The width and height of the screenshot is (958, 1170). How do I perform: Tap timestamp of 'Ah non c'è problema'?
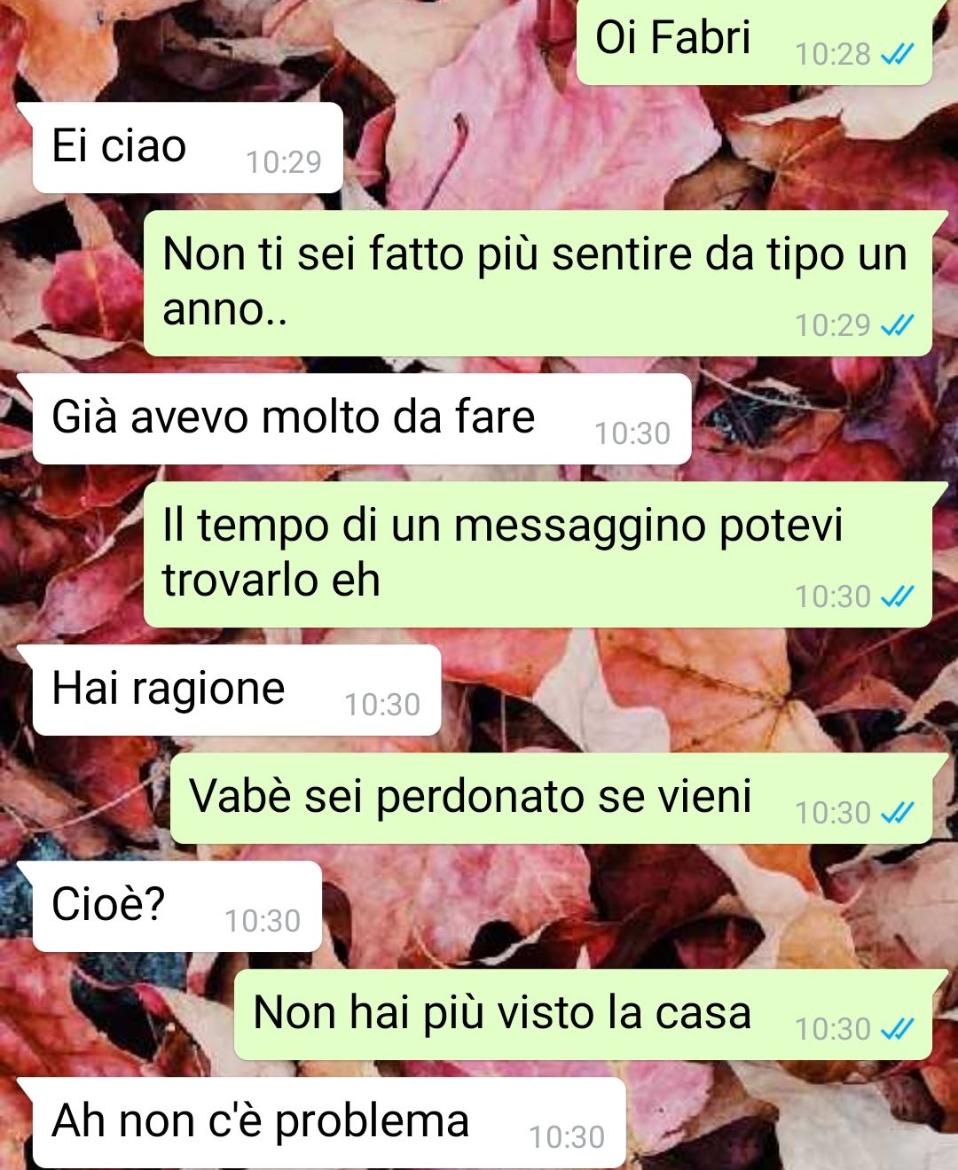(x=567, y=1137)
